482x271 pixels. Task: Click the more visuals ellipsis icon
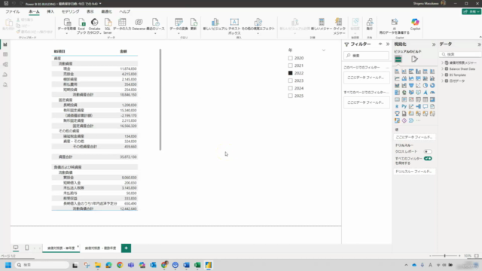point(418,120)
